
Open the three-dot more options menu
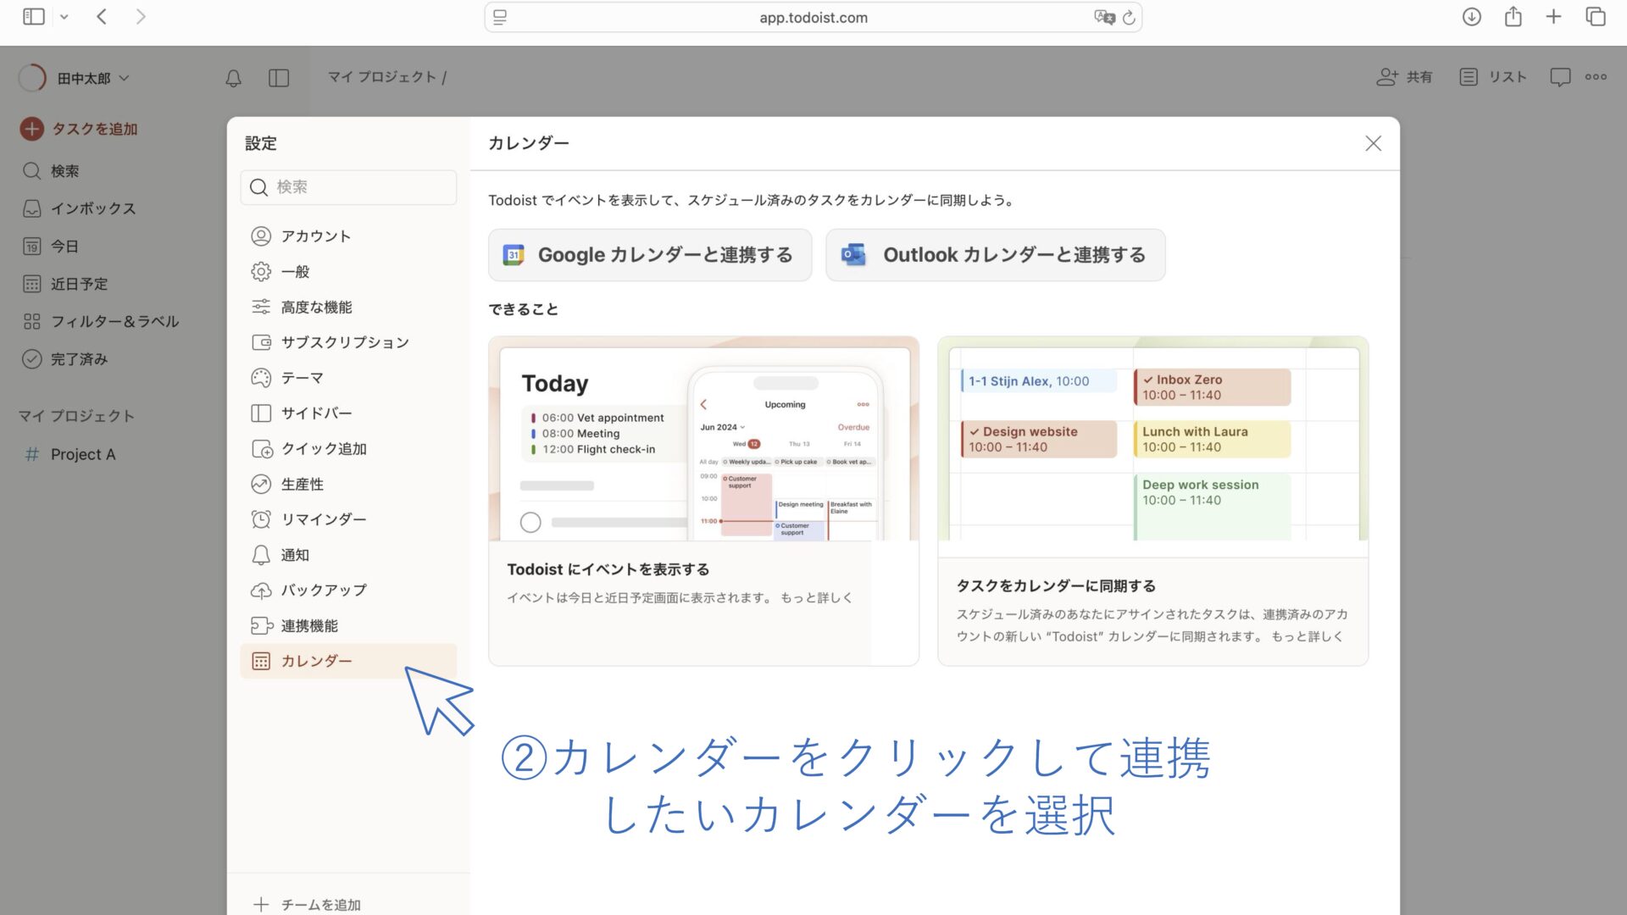[x=1596, y=77]
